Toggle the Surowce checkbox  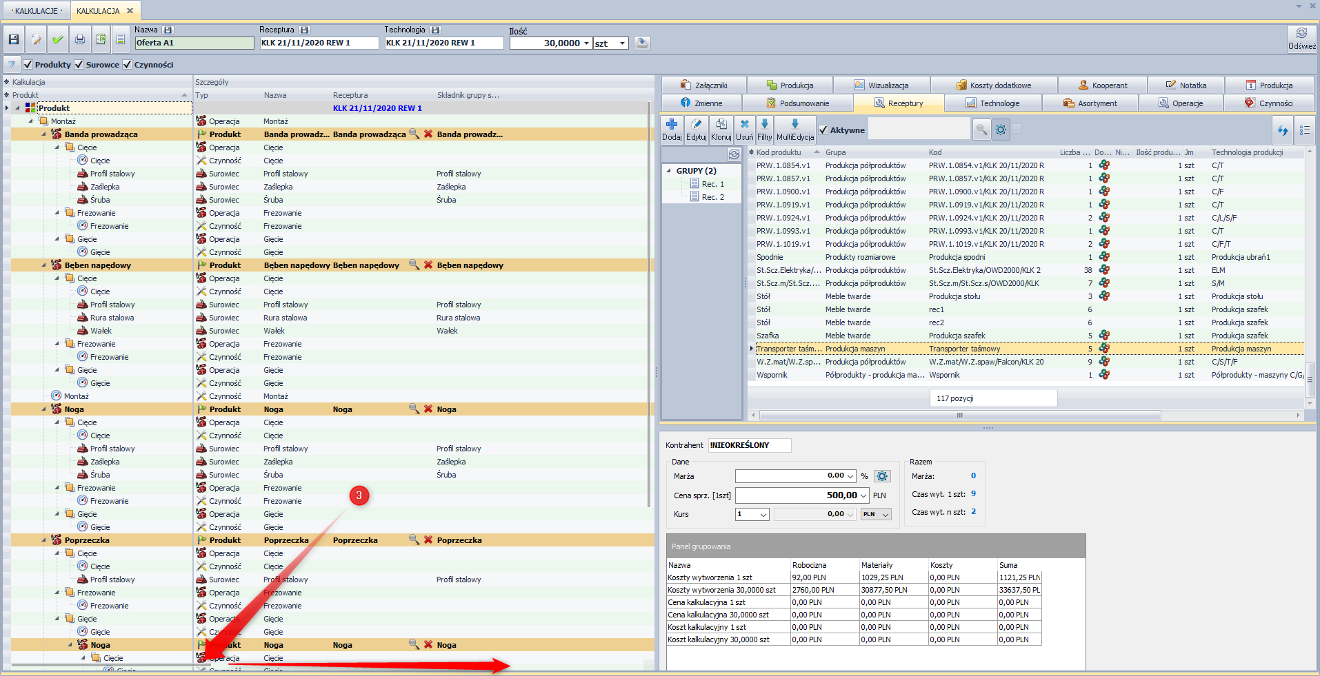79,65
